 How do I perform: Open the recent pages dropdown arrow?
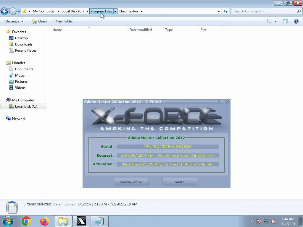tap(19, 12)
